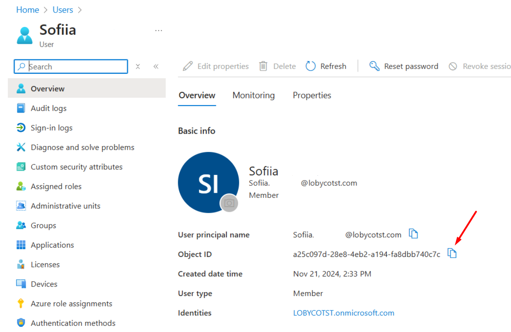Image resolution: width=511 pixels, height=332 pixels.
Task: Click the SI initials profile picture
Action: click(x=209, y=183)
